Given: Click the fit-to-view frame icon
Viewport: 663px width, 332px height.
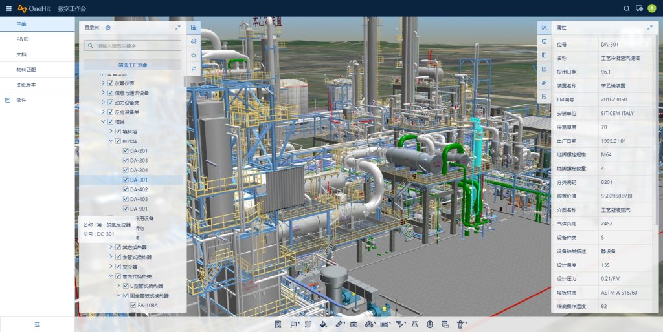Looking at the screenshot, I should 308,324.
